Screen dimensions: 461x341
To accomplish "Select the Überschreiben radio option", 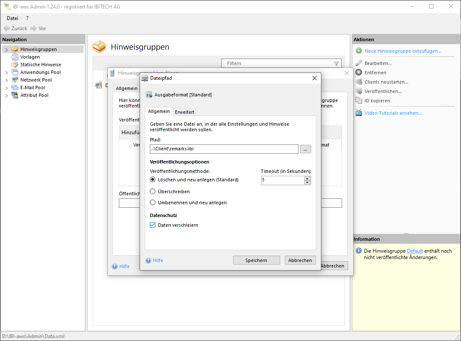I will (x=153, y=192).
